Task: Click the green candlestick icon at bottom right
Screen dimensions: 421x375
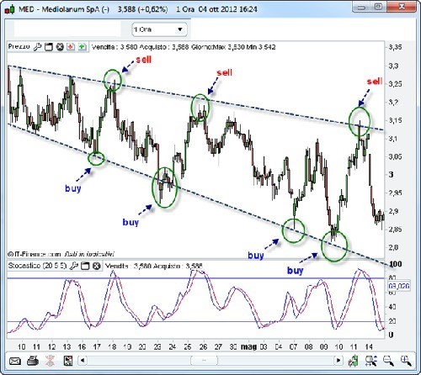Action: click(354, 361)
